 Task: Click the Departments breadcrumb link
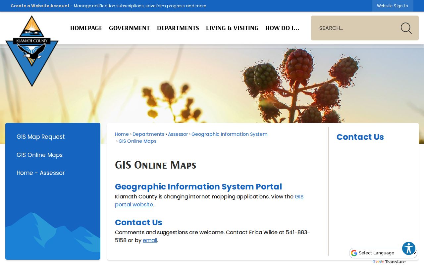[x=148, y=134]
